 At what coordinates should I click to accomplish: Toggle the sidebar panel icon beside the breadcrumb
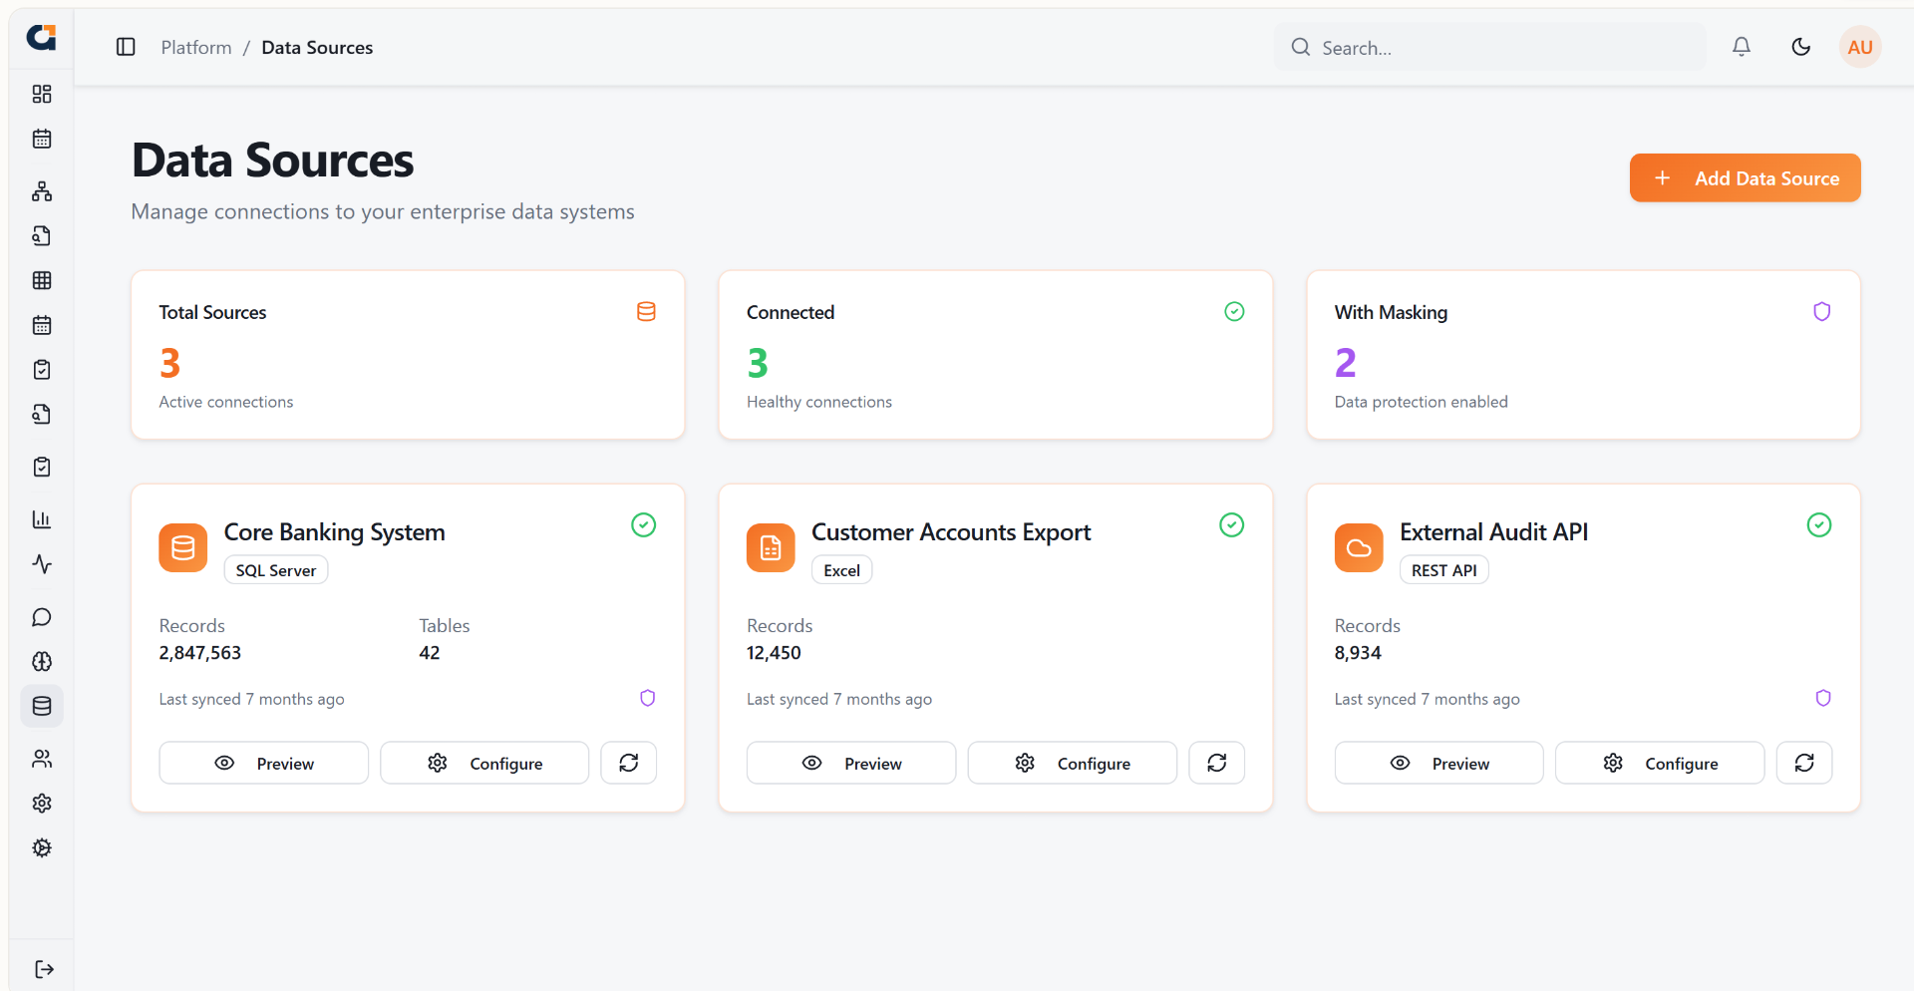pyautogui.click(x=126, y=47)
